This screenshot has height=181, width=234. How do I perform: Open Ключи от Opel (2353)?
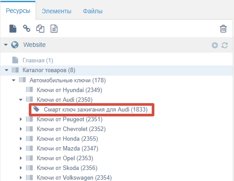tap(65, 158)
